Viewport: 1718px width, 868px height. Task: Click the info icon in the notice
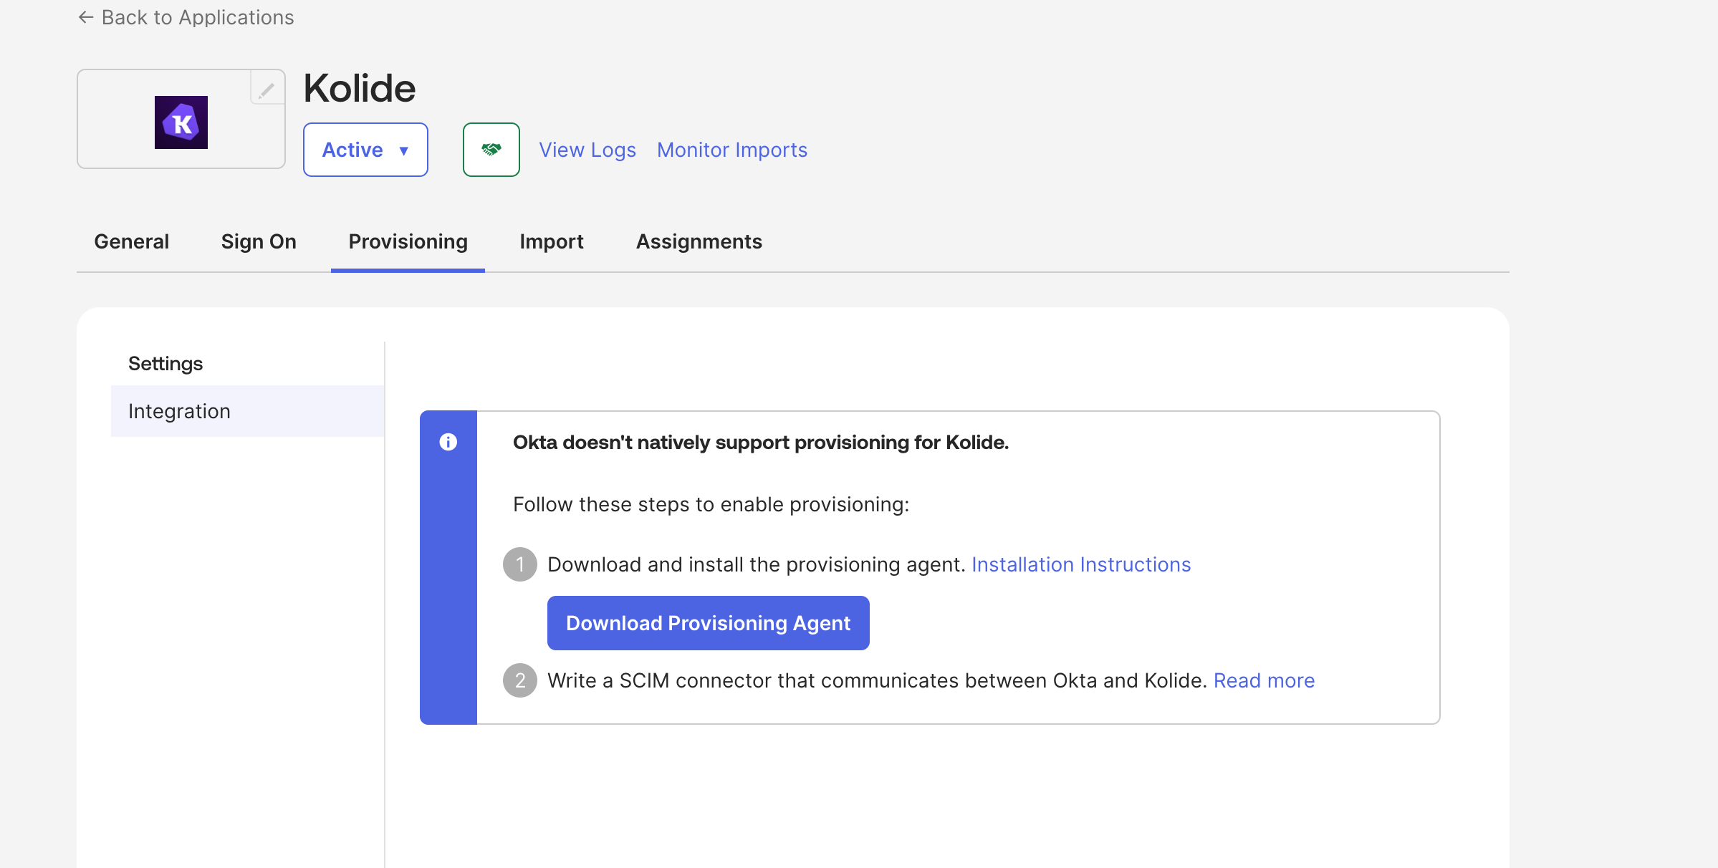(448, 442)
